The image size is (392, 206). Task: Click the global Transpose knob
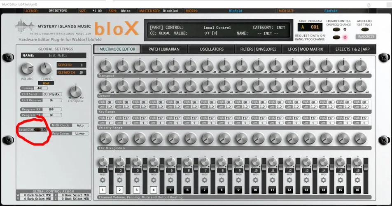click(x=75, y=91)
